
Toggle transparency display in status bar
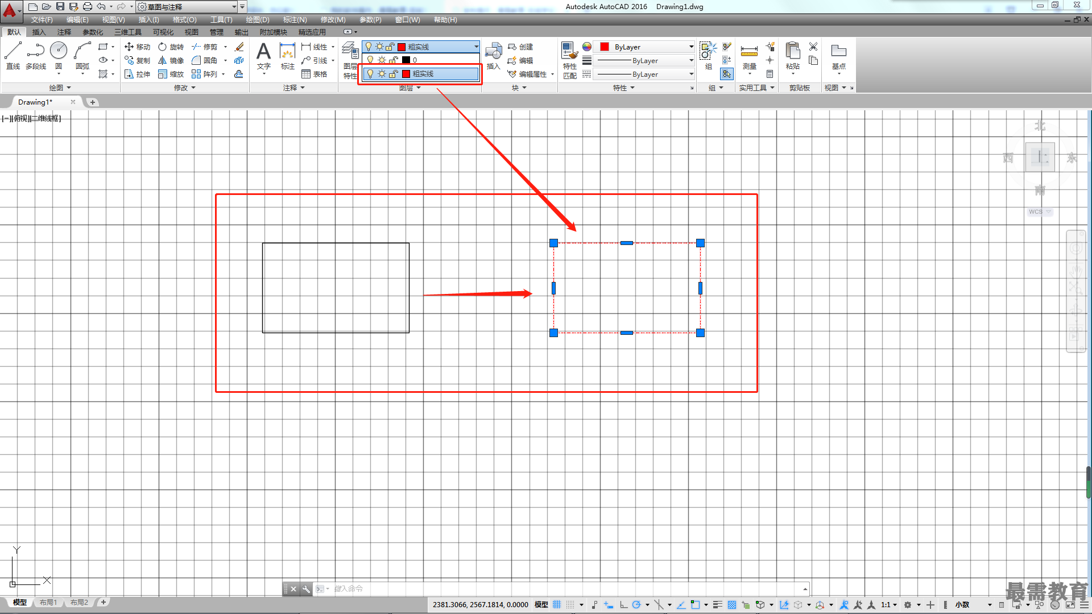pyautogui.click(x=732, y=604)
